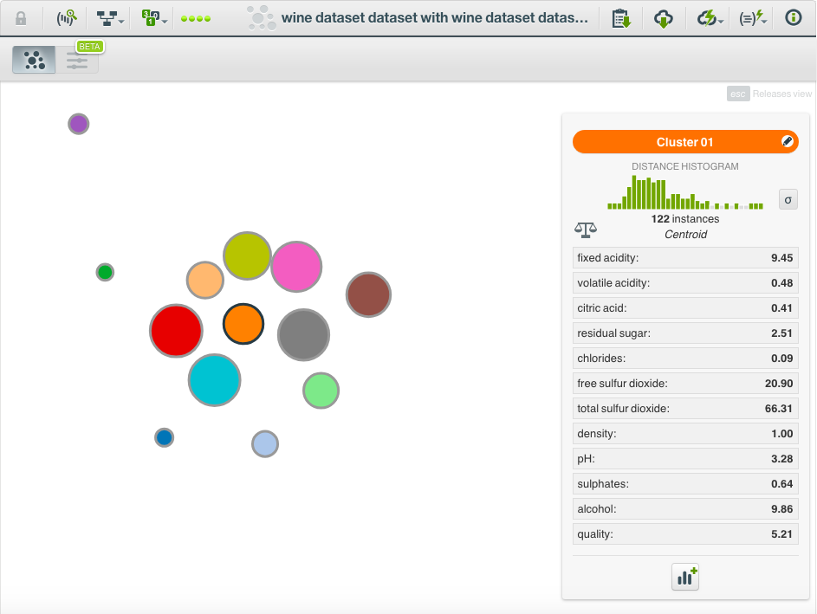Click the scale comparison icon beside Centroid
Viewport: 817px width, 614px height.
coord(585,230)
